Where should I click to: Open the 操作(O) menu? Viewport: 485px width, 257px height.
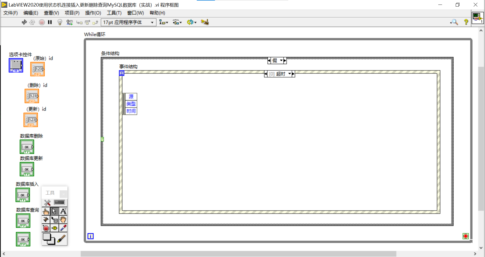point(93,13)
